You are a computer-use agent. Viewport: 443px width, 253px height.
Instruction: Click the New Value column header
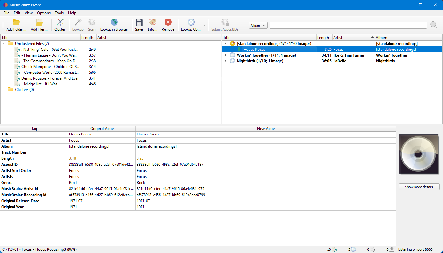tap(266, 128)
